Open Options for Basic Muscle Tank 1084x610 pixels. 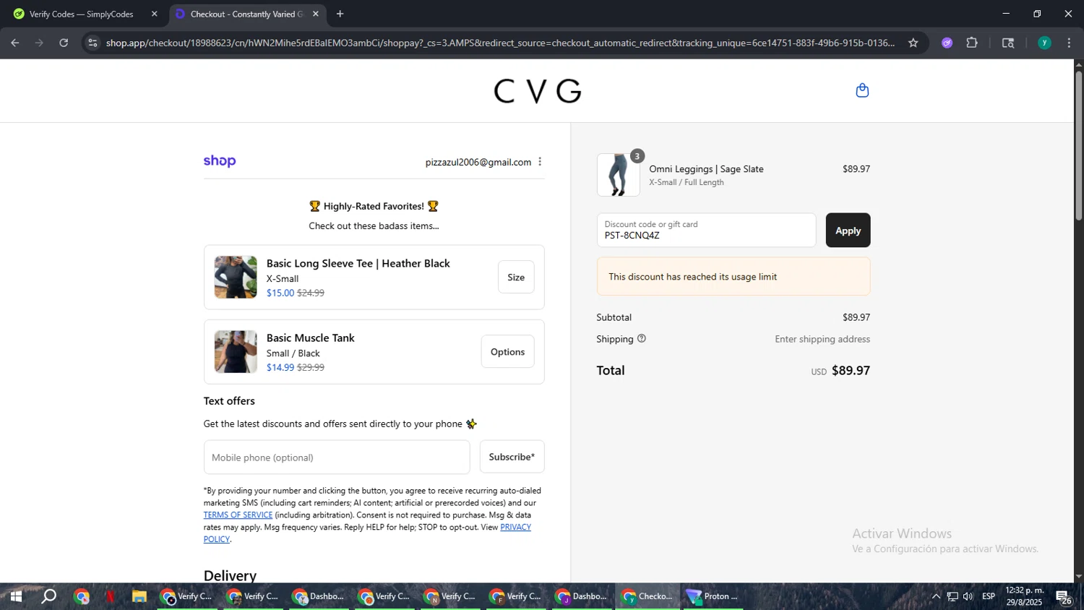click(x=507, y=351)
